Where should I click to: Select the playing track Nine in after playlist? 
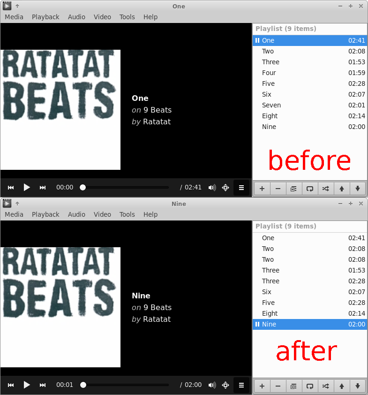pyautogui.click(x=309, y=324)
